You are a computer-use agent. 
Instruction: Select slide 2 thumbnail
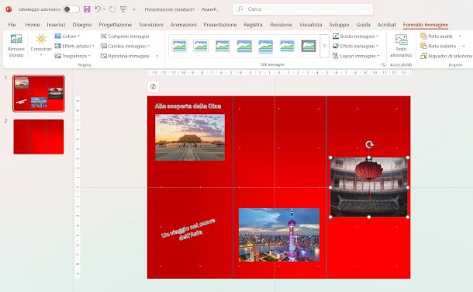(39, 137)
